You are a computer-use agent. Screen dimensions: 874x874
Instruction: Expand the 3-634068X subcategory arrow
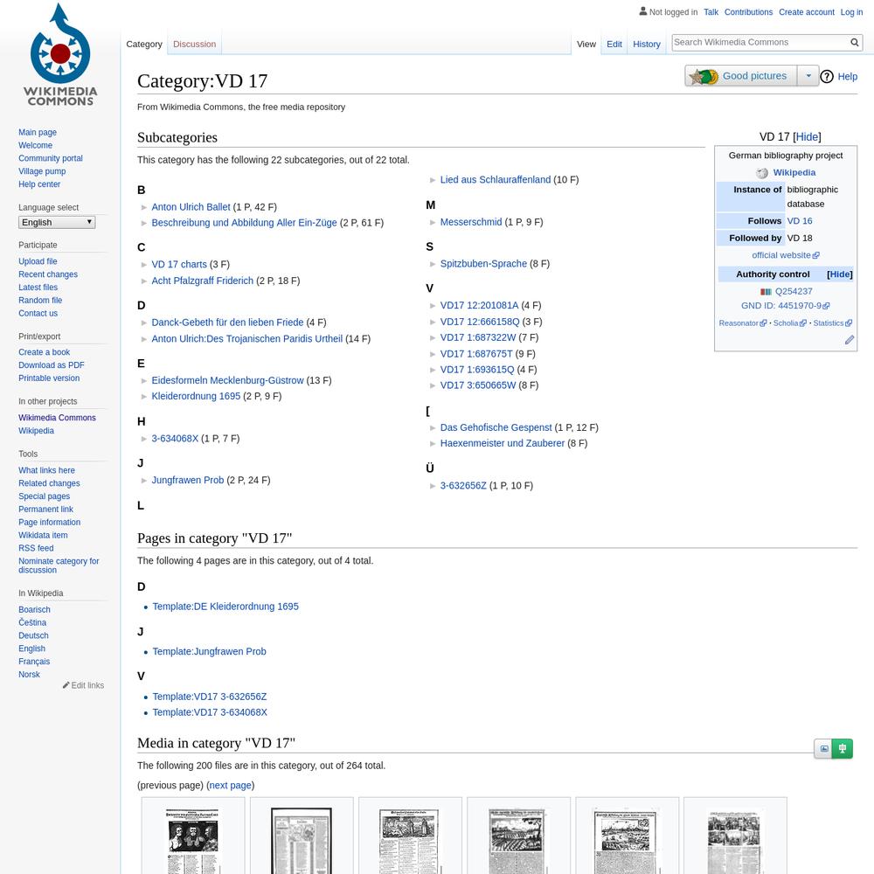144,439
